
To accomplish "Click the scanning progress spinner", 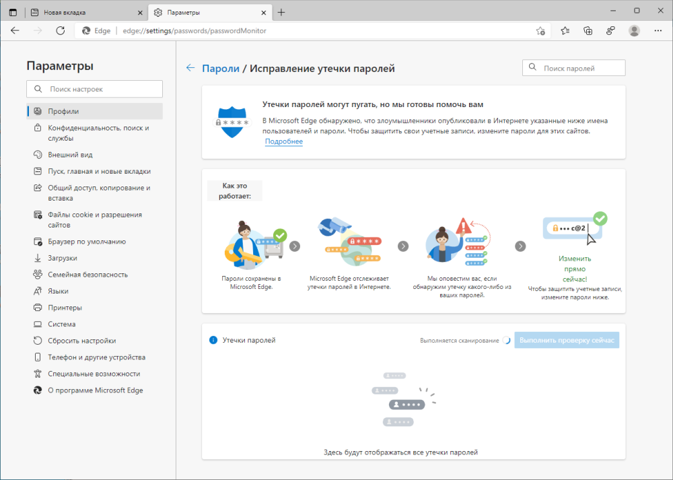I will pos(507,341).
